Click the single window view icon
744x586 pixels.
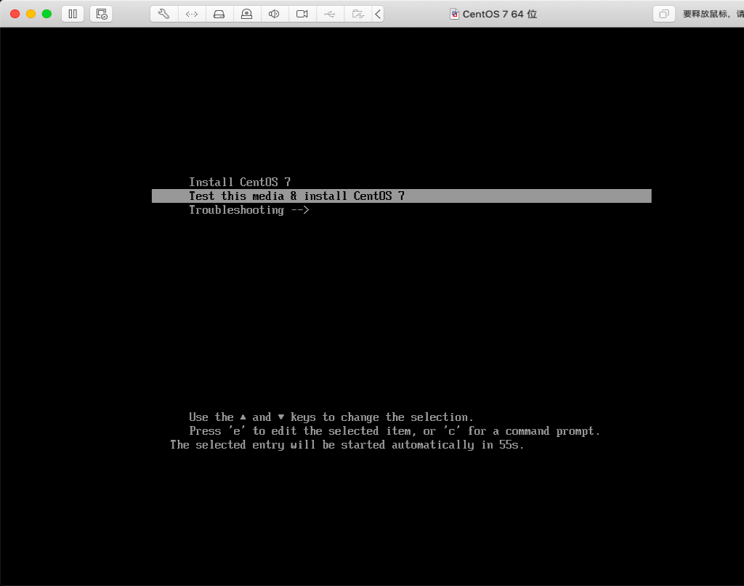(664, 14)
